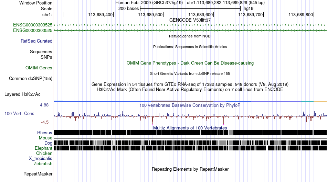Click Repeating Elements by RepeatMasker title
327x182 pixels.
click(190, 169)
